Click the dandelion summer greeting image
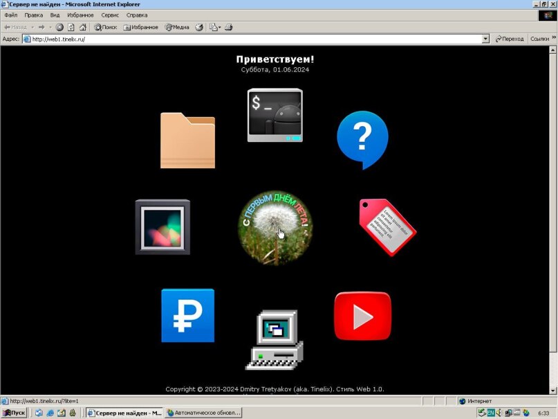The width and height of the screenshot is (558, 419). pos(275,228)
